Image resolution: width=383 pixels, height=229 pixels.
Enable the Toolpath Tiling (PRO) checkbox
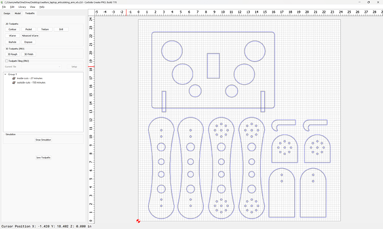[6, 61]
